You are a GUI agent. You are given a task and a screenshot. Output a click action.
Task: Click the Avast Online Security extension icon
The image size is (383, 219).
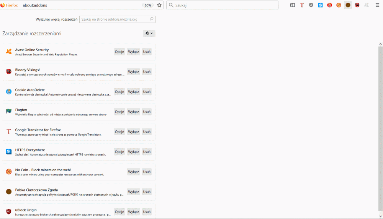point(9,52)
